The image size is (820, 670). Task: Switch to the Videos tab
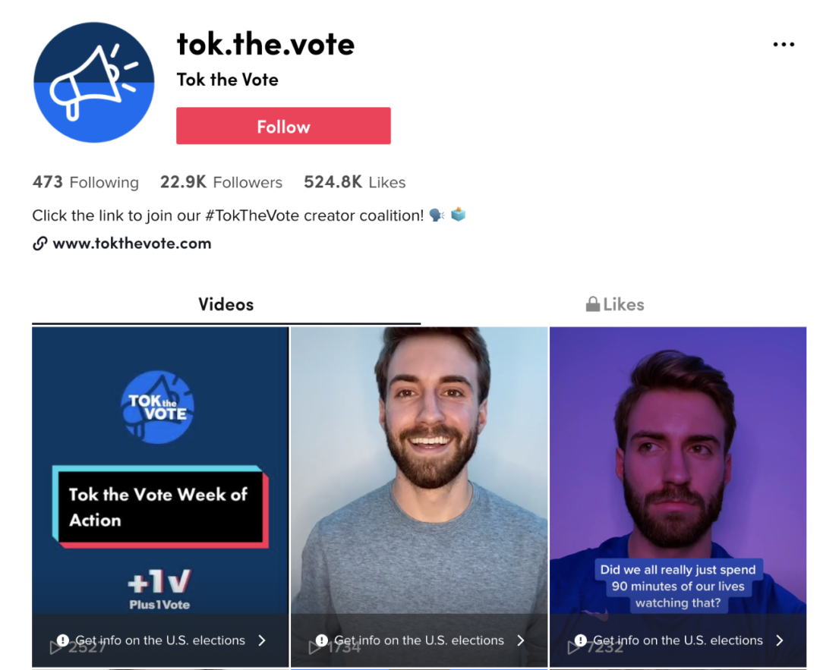(x=226, y=305)
